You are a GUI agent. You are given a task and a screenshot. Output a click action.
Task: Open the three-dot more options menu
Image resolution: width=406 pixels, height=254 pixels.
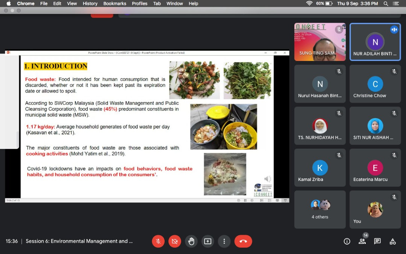[224, 241]
